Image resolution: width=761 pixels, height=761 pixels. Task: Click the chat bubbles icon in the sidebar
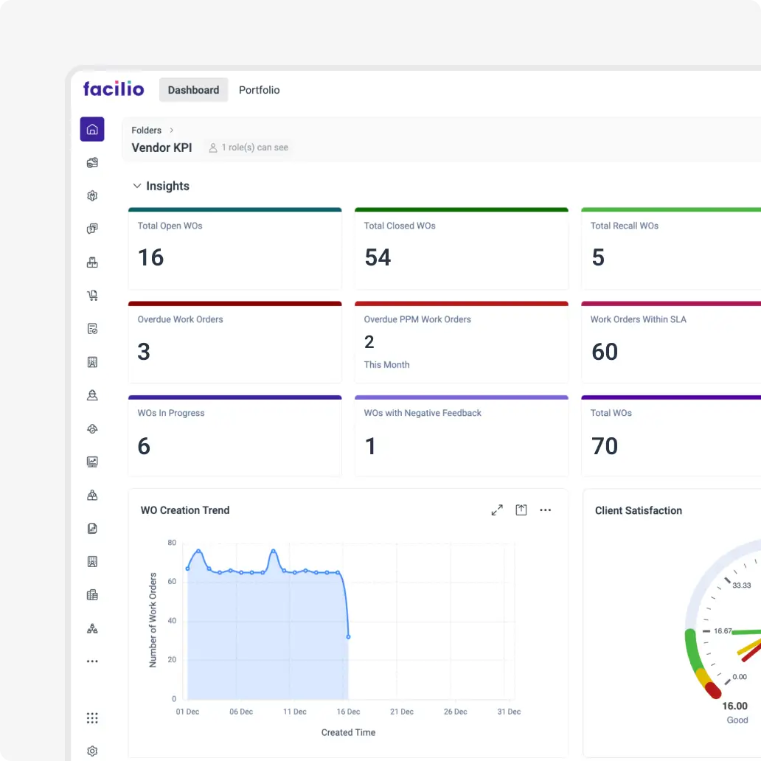pos(92,229)
